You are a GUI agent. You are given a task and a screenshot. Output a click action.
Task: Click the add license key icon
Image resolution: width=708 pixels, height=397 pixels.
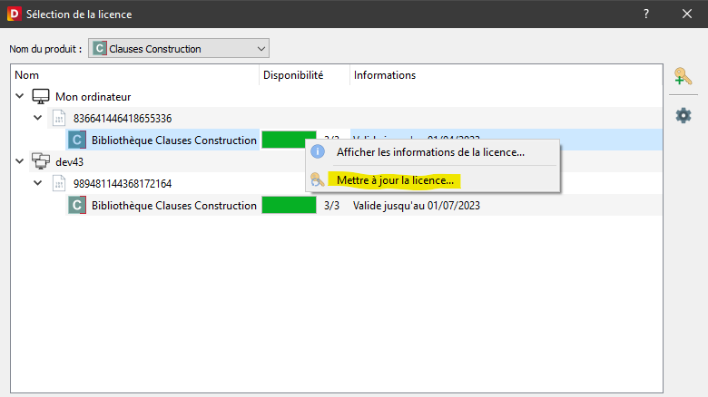point(683,78)
